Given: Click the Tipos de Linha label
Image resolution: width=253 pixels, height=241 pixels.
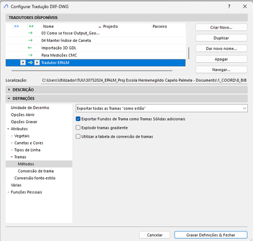Looking at the screenshot, I should click(27, 150).
